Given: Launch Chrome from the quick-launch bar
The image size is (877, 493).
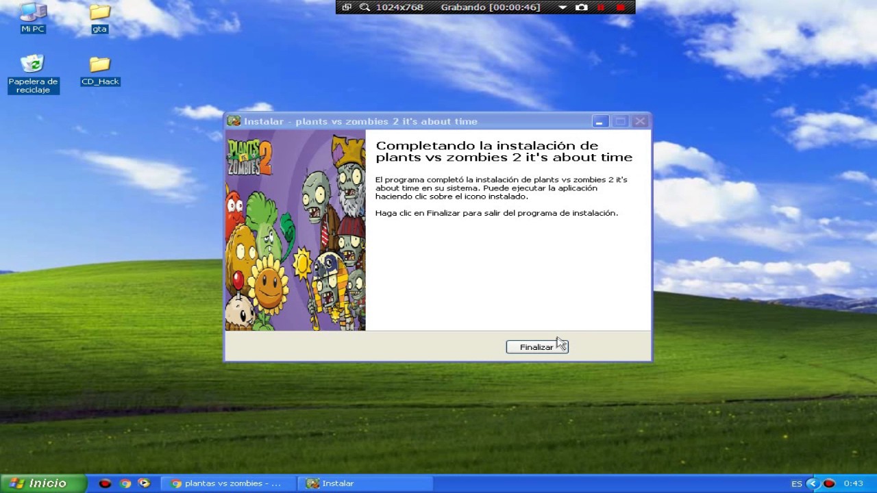Looking at the screenshot, I should tap(125, 483).
